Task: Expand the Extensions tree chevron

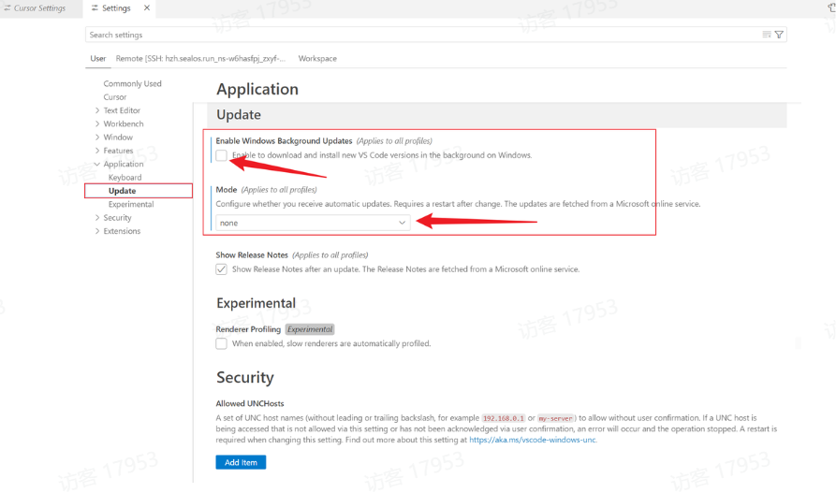Action: pos(97,231)
